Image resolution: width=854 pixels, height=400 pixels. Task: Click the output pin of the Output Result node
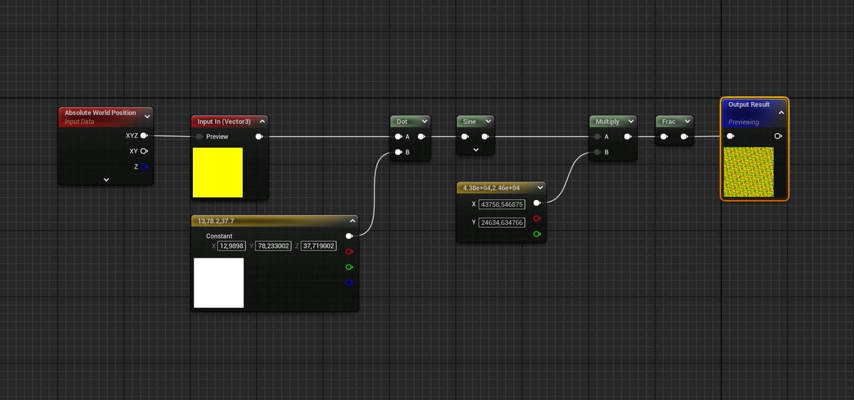tap(778, 136)
